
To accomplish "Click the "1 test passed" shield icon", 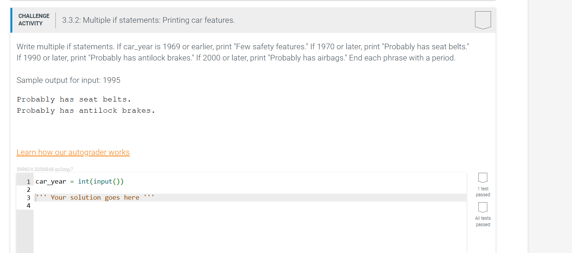I will (x=482, y=178).
